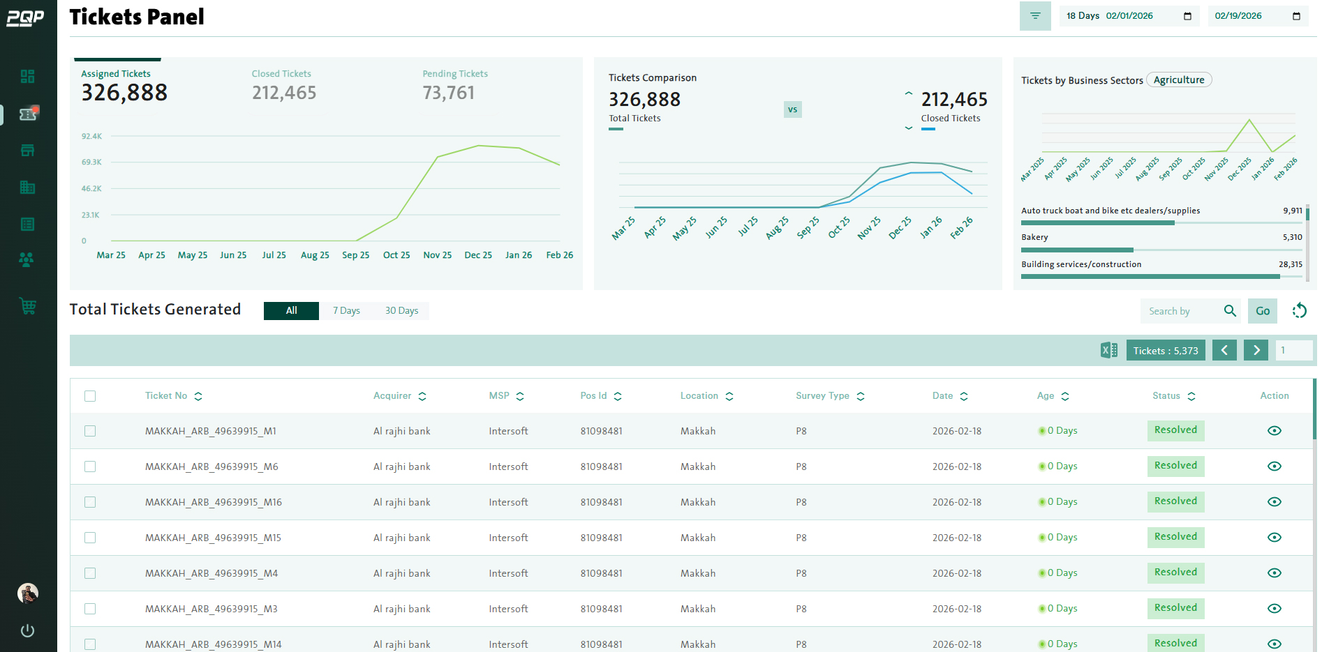Select the 30 Days tab
Screen dimensions: 1322x652
click(402, 310)
